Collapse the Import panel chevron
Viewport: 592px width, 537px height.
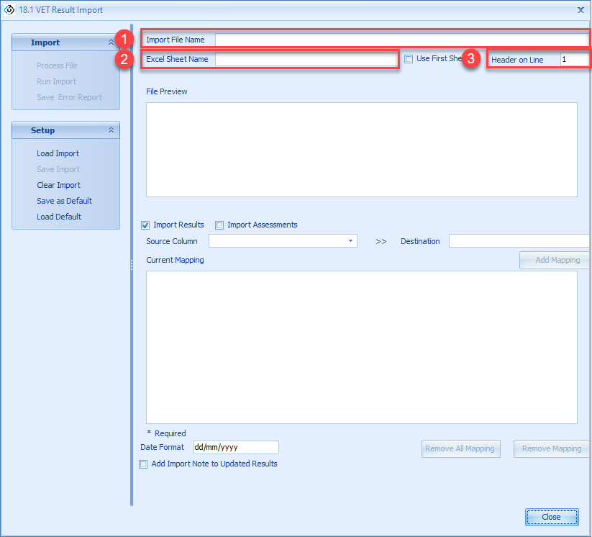[111, 43]
